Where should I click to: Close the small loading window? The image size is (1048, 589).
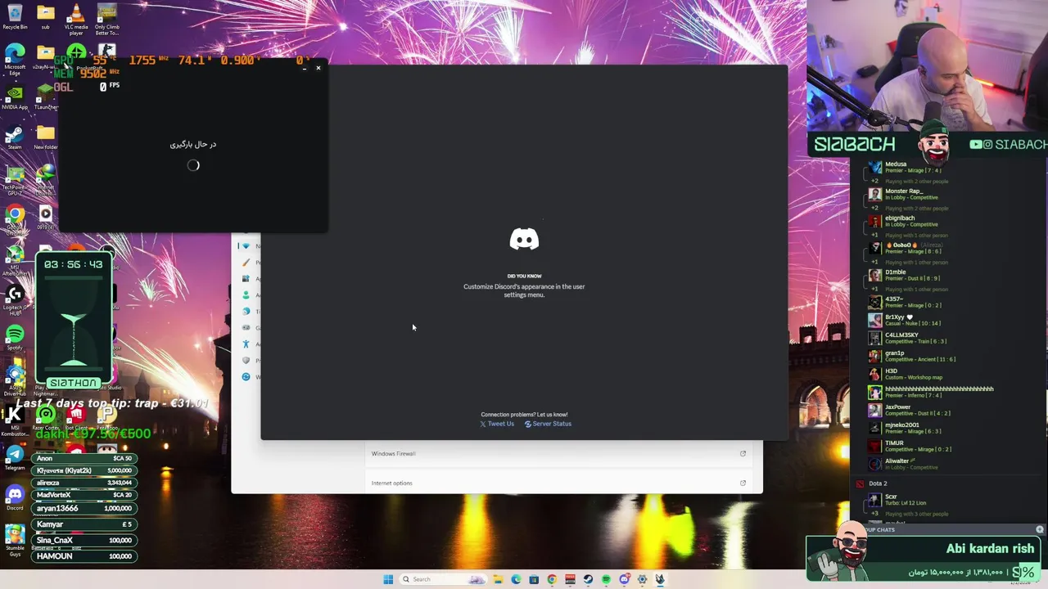318,68
